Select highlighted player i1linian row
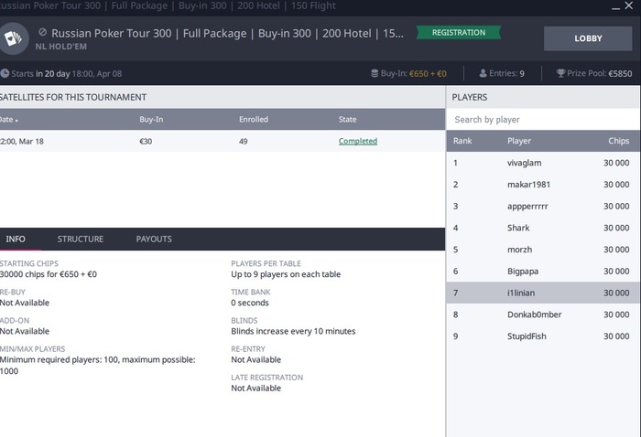Viewport: 641px width, 437px height. point(543,293)
